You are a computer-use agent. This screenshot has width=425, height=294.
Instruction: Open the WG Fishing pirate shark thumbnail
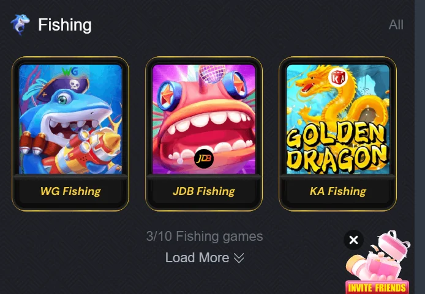[x=70, y=119]
